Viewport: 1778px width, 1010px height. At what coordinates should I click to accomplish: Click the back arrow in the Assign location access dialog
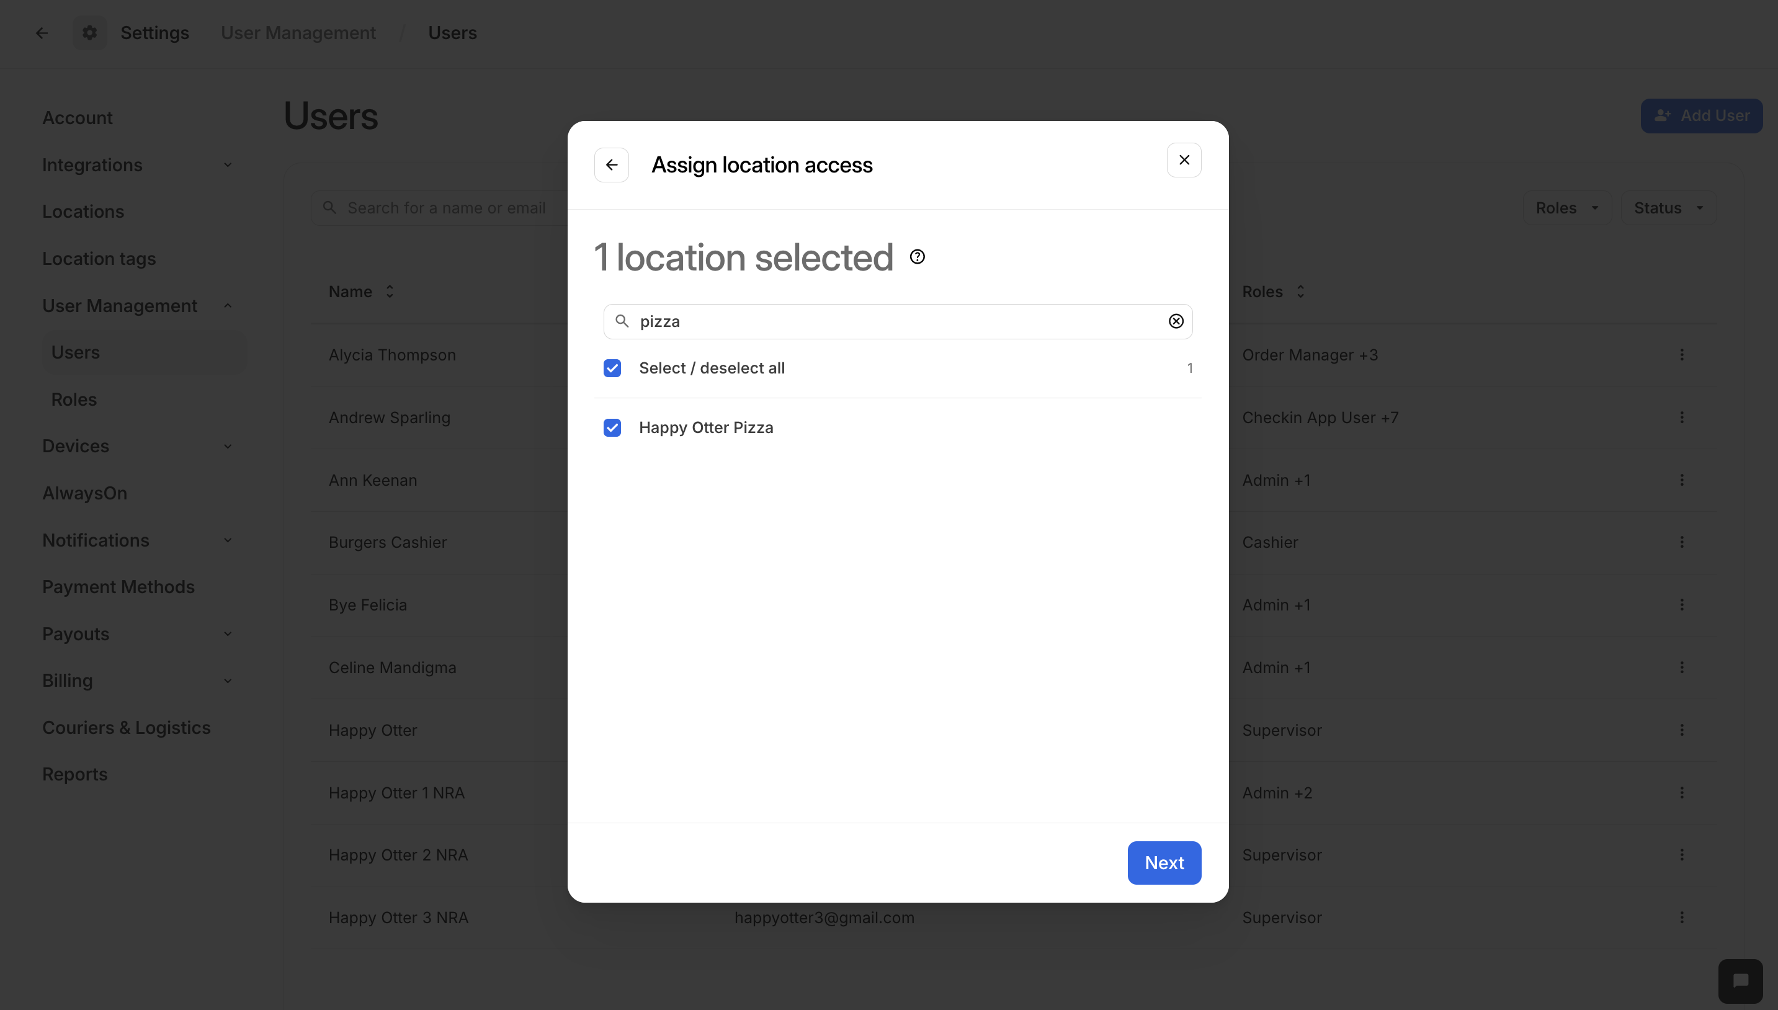611,164
